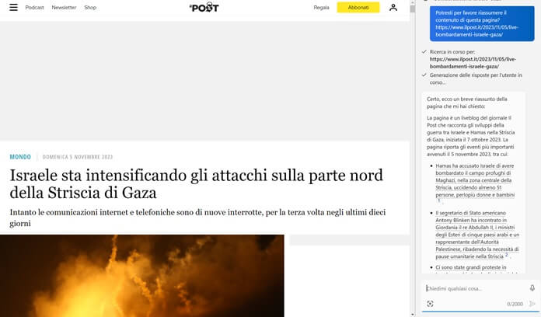
Task: Open the hamburger menu icon
Action: [x=13, y=7]
